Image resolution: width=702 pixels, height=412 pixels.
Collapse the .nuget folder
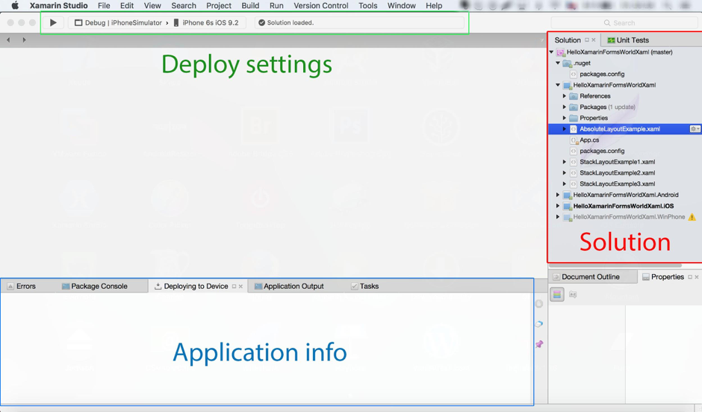point(558,63)
